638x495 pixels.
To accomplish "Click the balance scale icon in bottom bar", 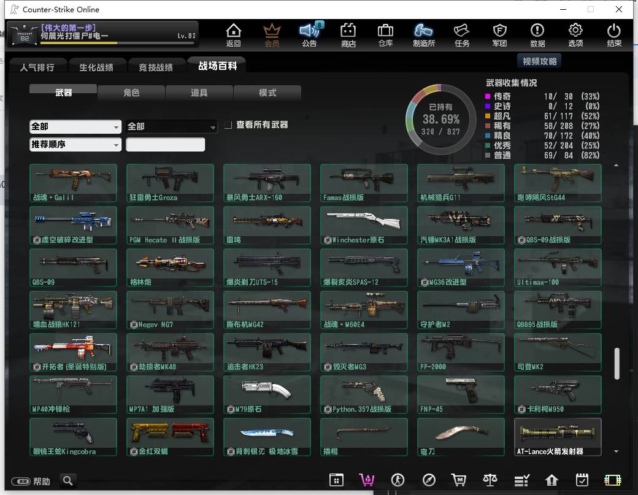I will click(490, 480).
